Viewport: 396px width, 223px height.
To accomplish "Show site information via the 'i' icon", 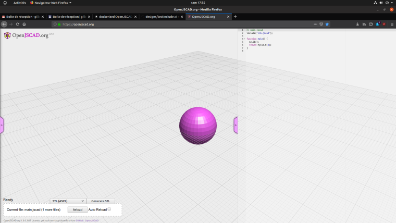I will (x=55, y=24).
